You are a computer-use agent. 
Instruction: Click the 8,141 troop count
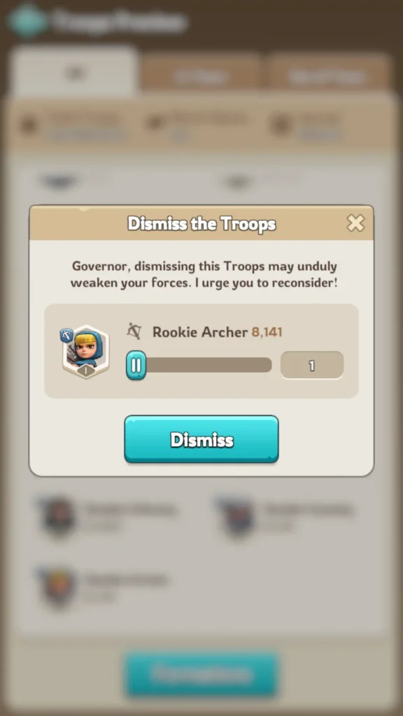pyautogui.click(x=267, y=332)
